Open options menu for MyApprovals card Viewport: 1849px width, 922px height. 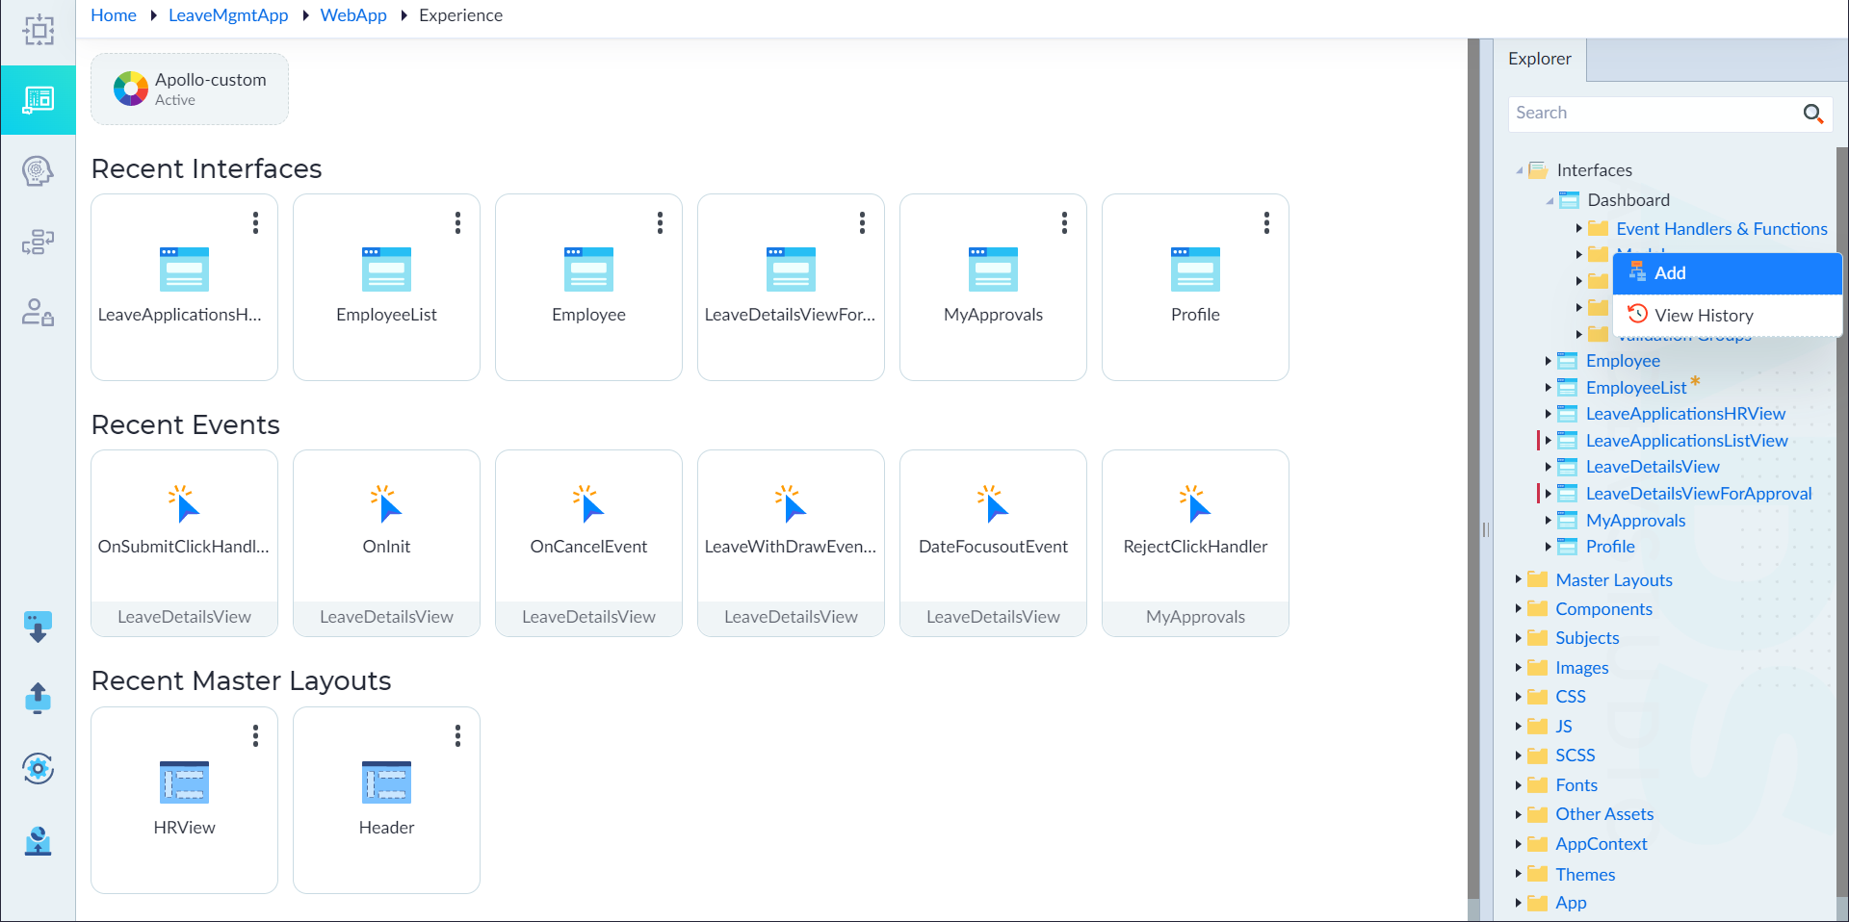coord(1064,223)
